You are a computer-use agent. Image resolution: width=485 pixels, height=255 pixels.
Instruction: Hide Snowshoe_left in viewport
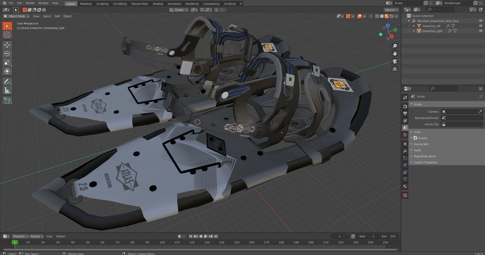(x=481, y=26)
